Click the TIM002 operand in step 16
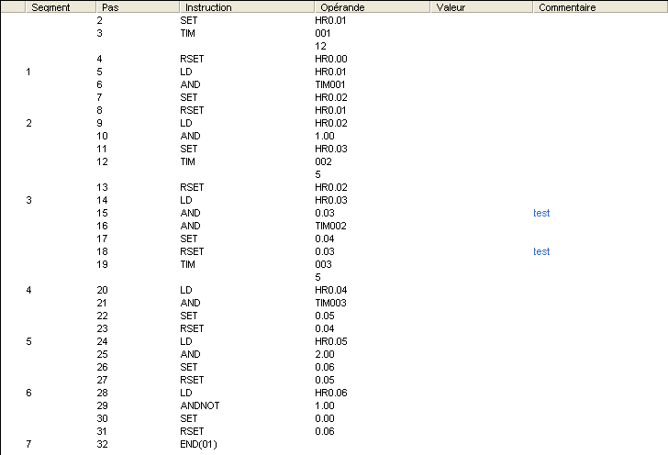This screenshot has height=455, width=668. (x=330, y=226)
